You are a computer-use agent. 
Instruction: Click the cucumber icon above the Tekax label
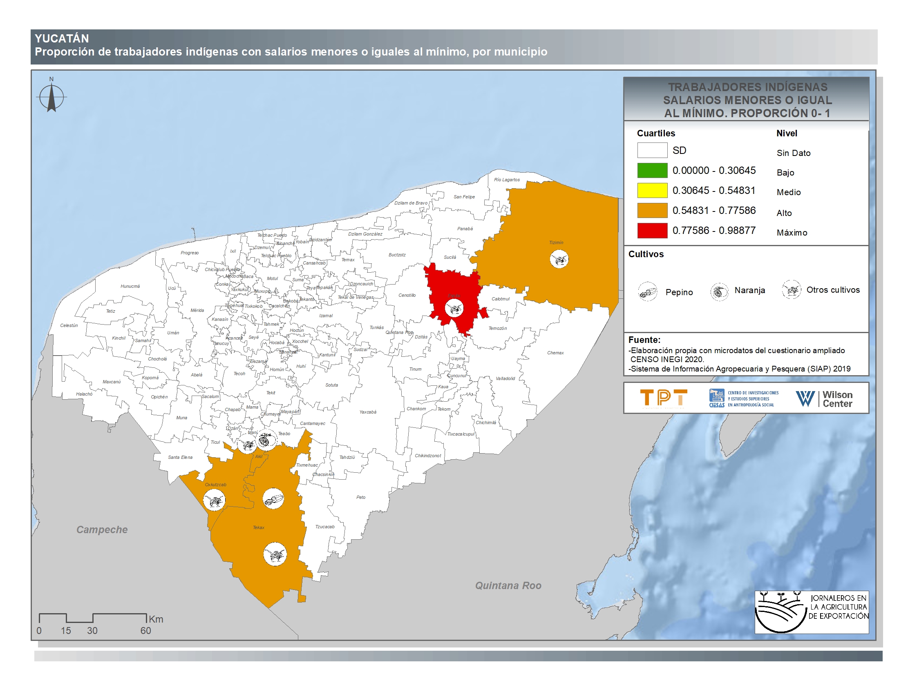(x=273, y=499)
